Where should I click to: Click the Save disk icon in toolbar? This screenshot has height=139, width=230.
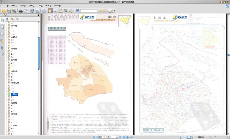coord(9,11)
